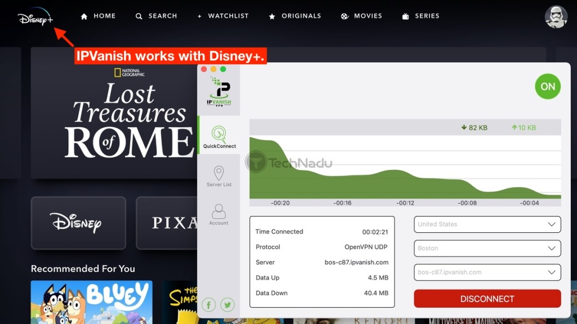Click the star icon next to Originals
The image size is (577, 324).
[x=272, y=16]
